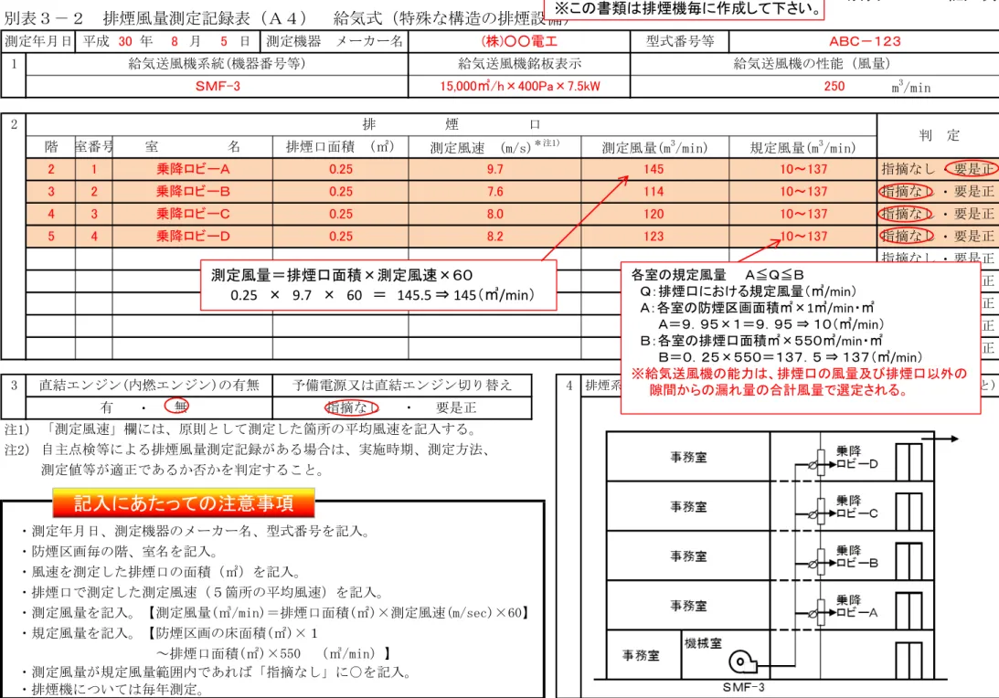Screen dimensions: 999x698
Task: Click the measured airflow 114
Action: tap(654, 191)
